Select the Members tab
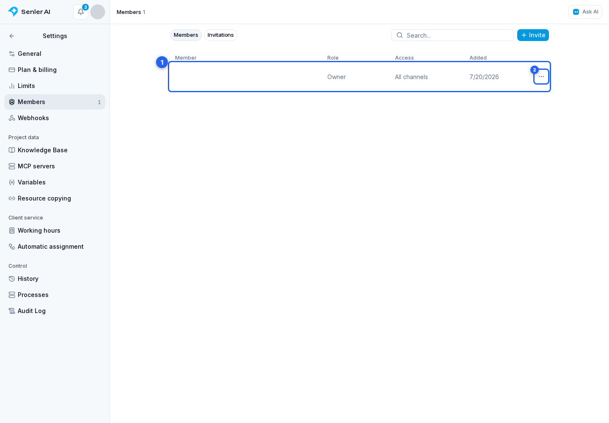 (x=186, y=35)
